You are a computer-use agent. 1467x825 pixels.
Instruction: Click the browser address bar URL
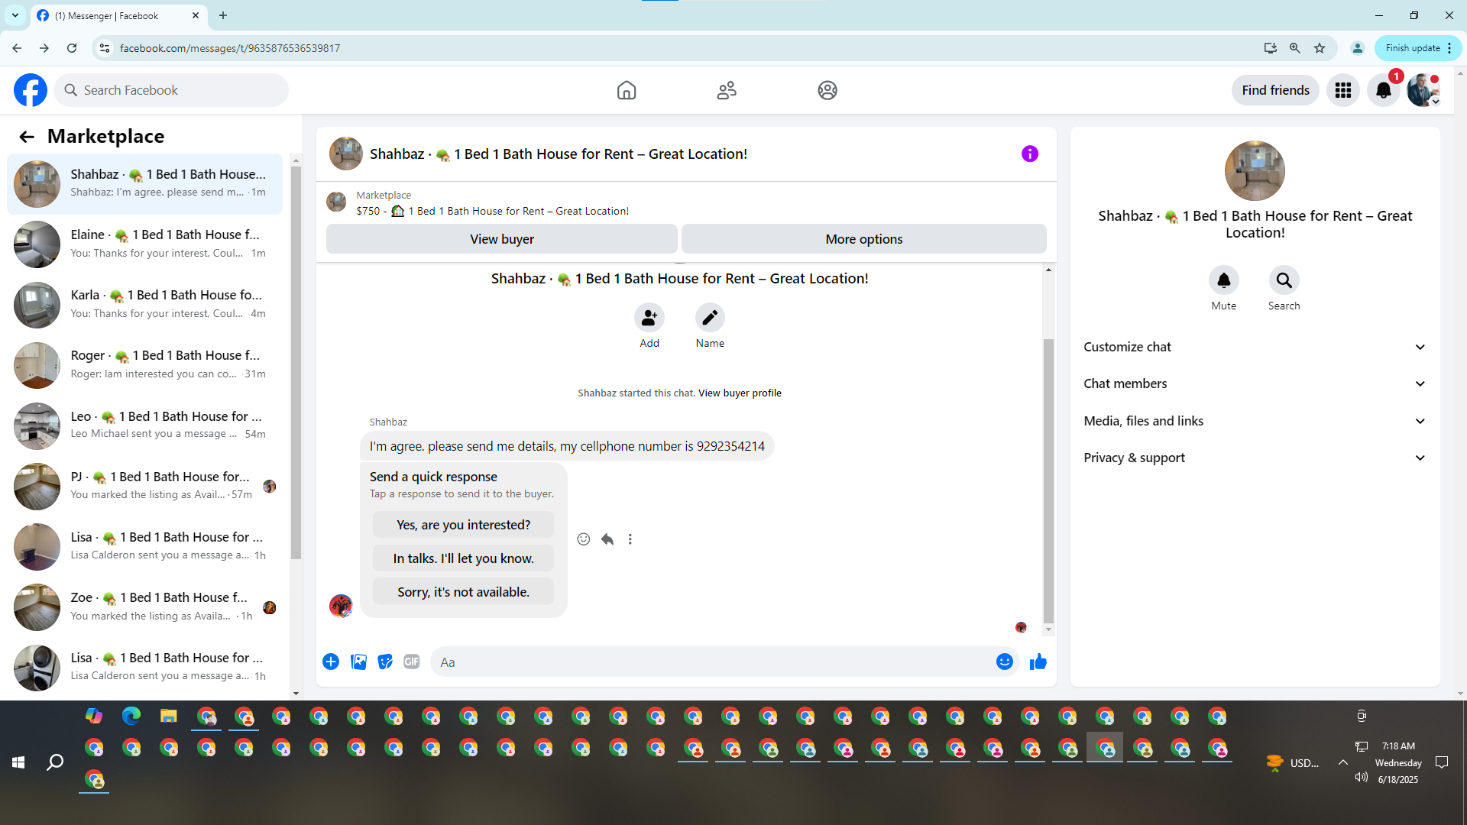point(230,48)
